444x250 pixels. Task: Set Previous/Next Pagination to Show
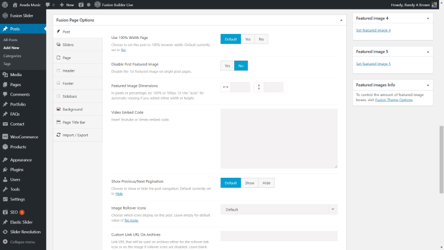click(x=249, y=183)
